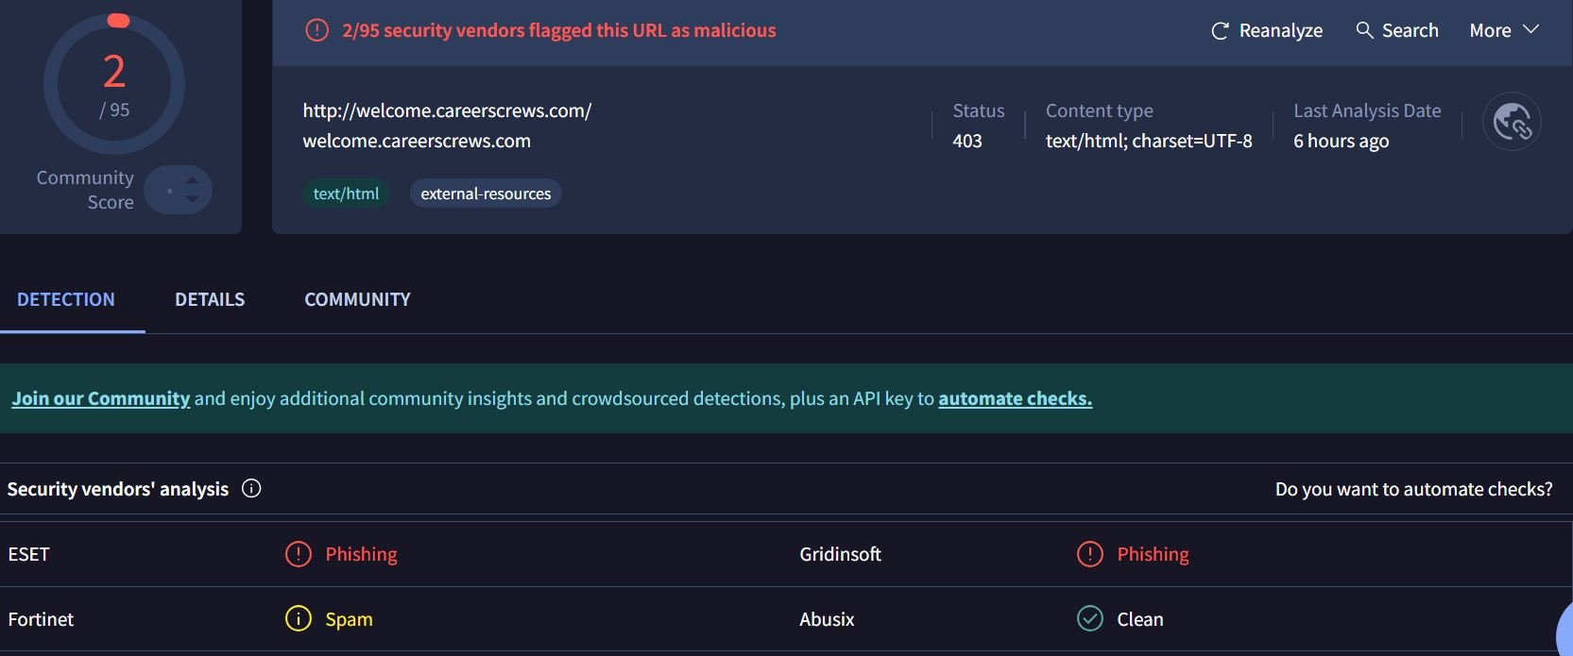Image resolution: width=1573 pixels, height=656 pixels.
Task: Click the red alert icon in banner
Action: [x=316, y=30]
